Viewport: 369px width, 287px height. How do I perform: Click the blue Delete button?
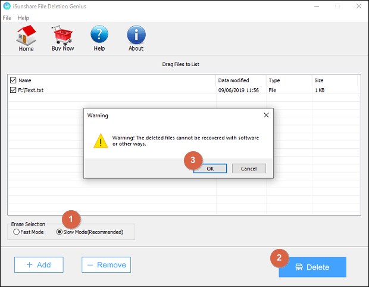312,267
